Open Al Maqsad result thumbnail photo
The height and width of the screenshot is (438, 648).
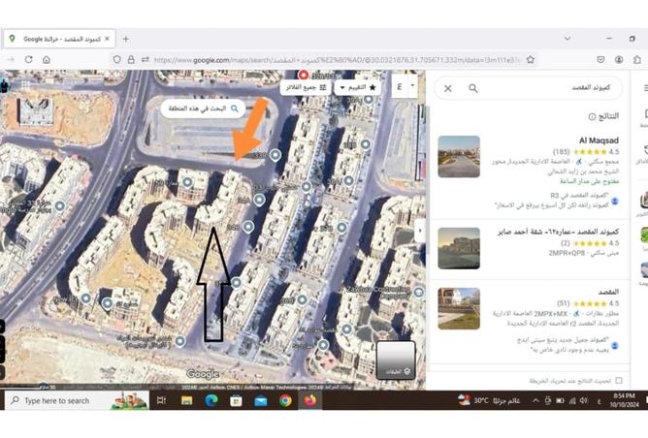coord(459,156)
